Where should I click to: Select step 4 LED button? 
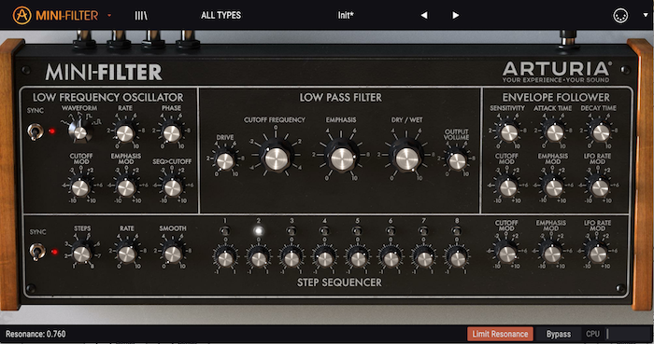[x=324, y=230]
